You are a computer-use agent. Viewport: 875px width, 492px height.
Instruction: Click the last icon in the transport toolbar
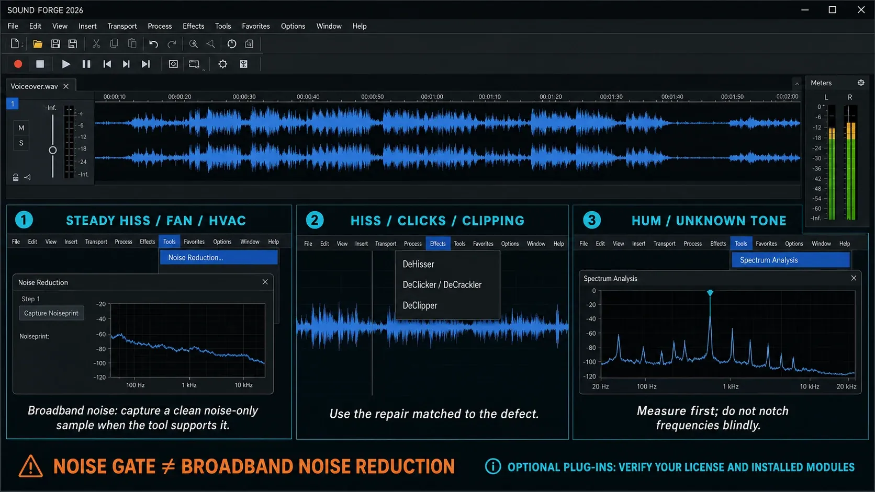(243, 64)
